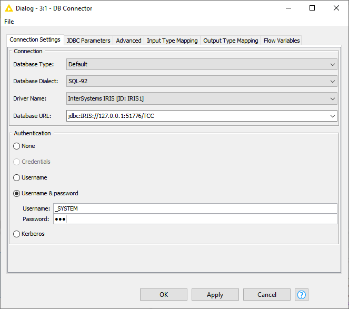This screenshot has width=349, height=309.
Task: Choose Kerberos authentication
Action: [17, 234]
